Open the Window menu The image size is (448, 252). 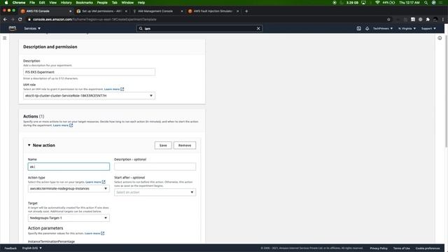point(127,3)
